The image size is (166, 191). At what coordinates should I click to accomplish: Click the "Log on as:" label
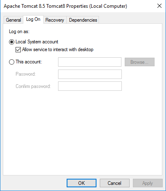tap(19, 31)
